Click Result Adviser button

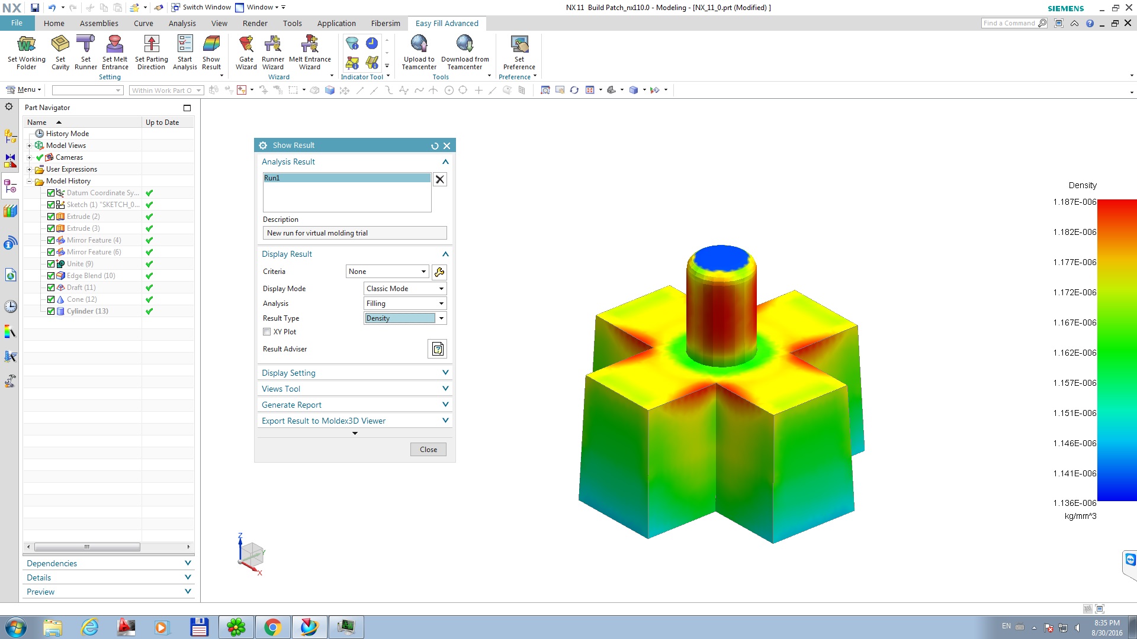click(x=438, y=348)
